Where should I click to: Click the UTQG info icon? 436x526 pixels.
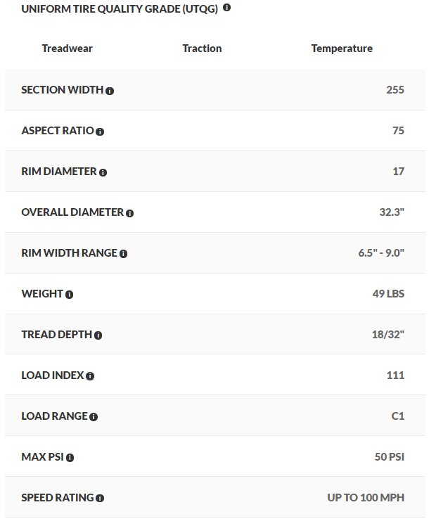[x=226, y=7]
